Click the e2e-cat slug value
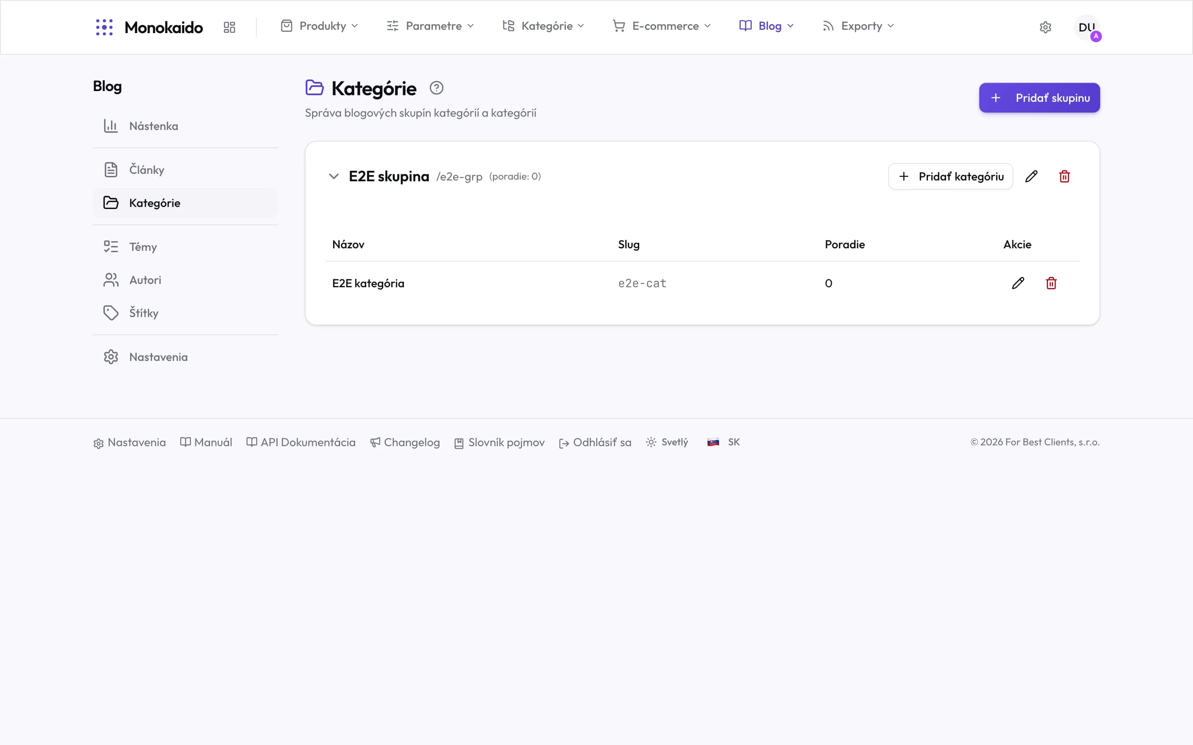Image resolution: width=1193 pixels, height=745 pixels. pos(642,284)
